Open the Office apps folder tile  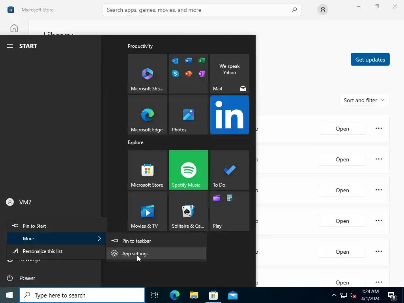(188, 74)
